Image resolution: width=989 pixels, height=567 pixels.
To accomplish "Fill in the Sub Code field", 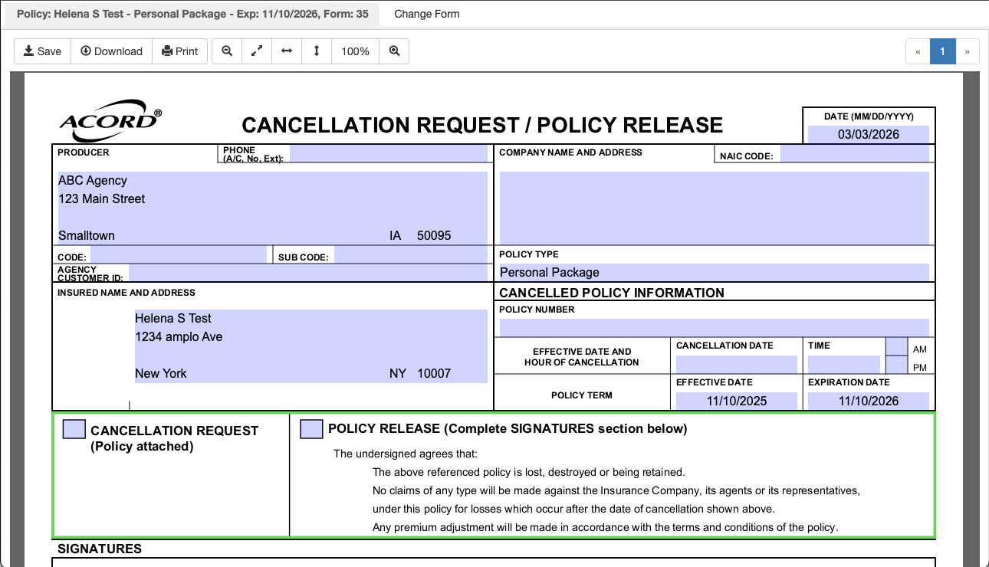I will point(411,254).
